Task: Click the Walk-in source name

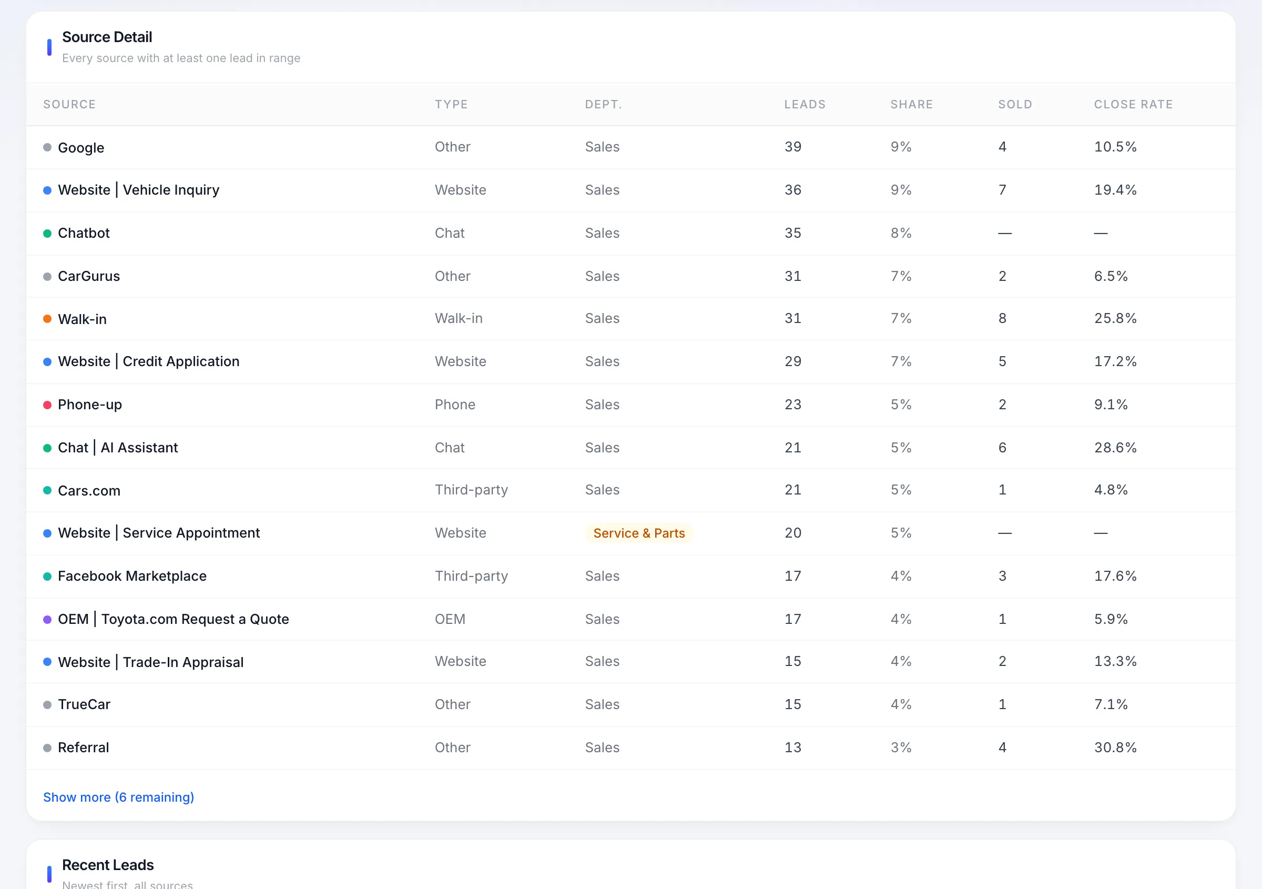Action: [83, 319]
